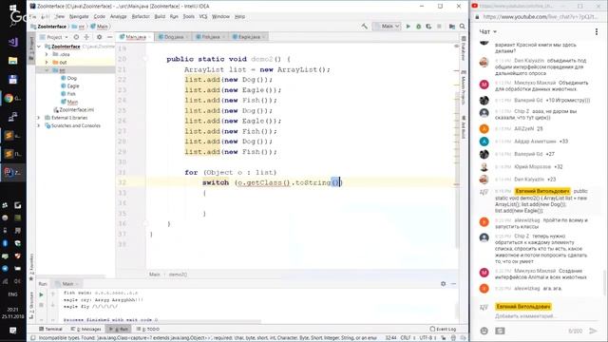Open Run panel settings gear
Viewport: 608px width, 342px height.
pos(444,284)
